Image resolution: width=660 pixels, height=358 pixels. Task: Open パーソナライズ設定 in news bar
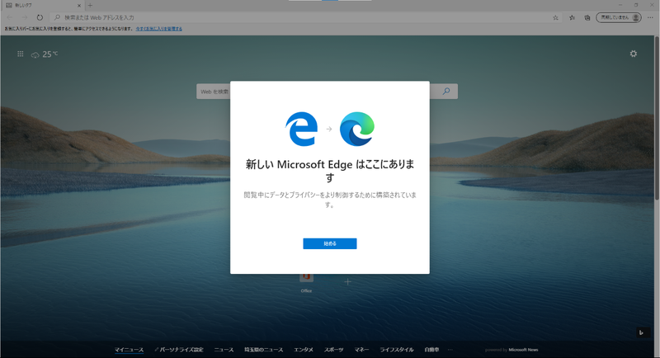tap(179, 350)
